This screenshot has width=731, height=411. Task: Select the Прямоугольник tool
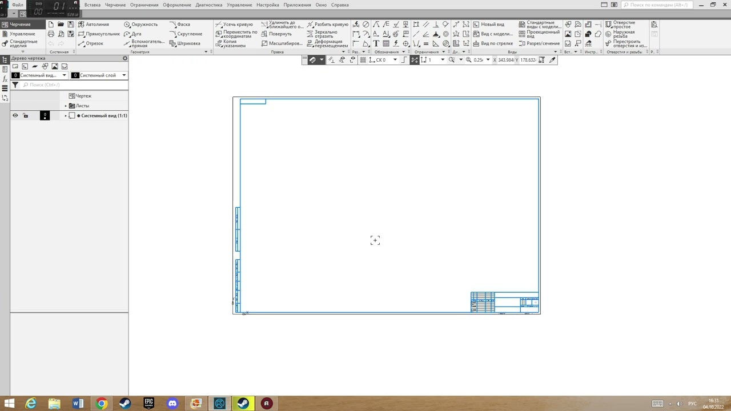(99, 34)
